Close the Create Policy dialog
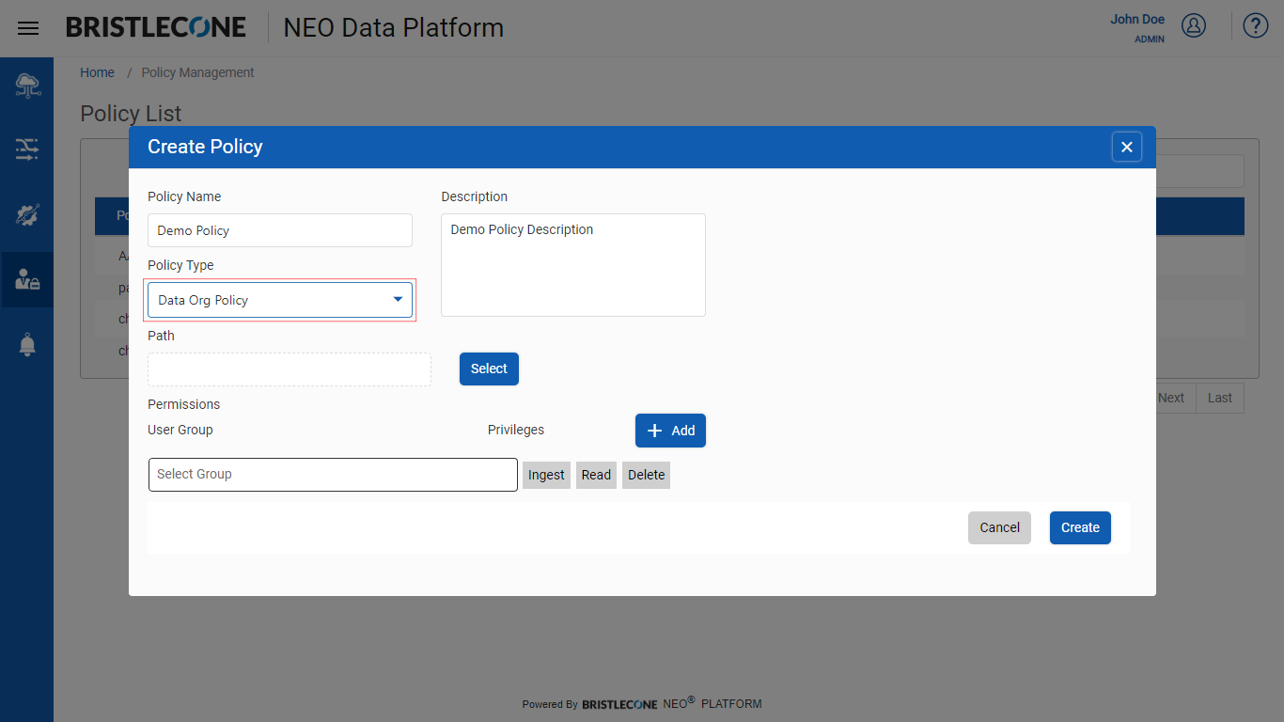The image size is (1284, 722). point(1127,147)
